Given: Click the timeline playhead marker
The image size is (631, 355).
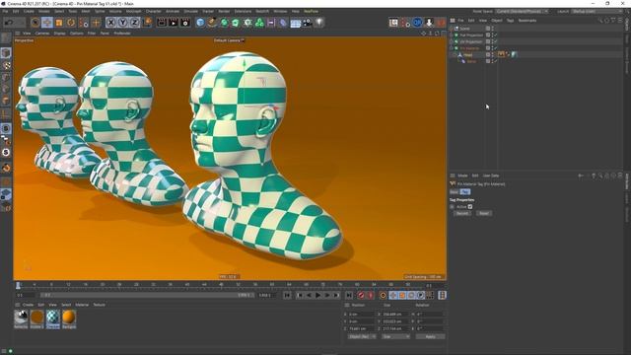Looking at the screenshot, I should pyautogui.click(x=18, y=285).
